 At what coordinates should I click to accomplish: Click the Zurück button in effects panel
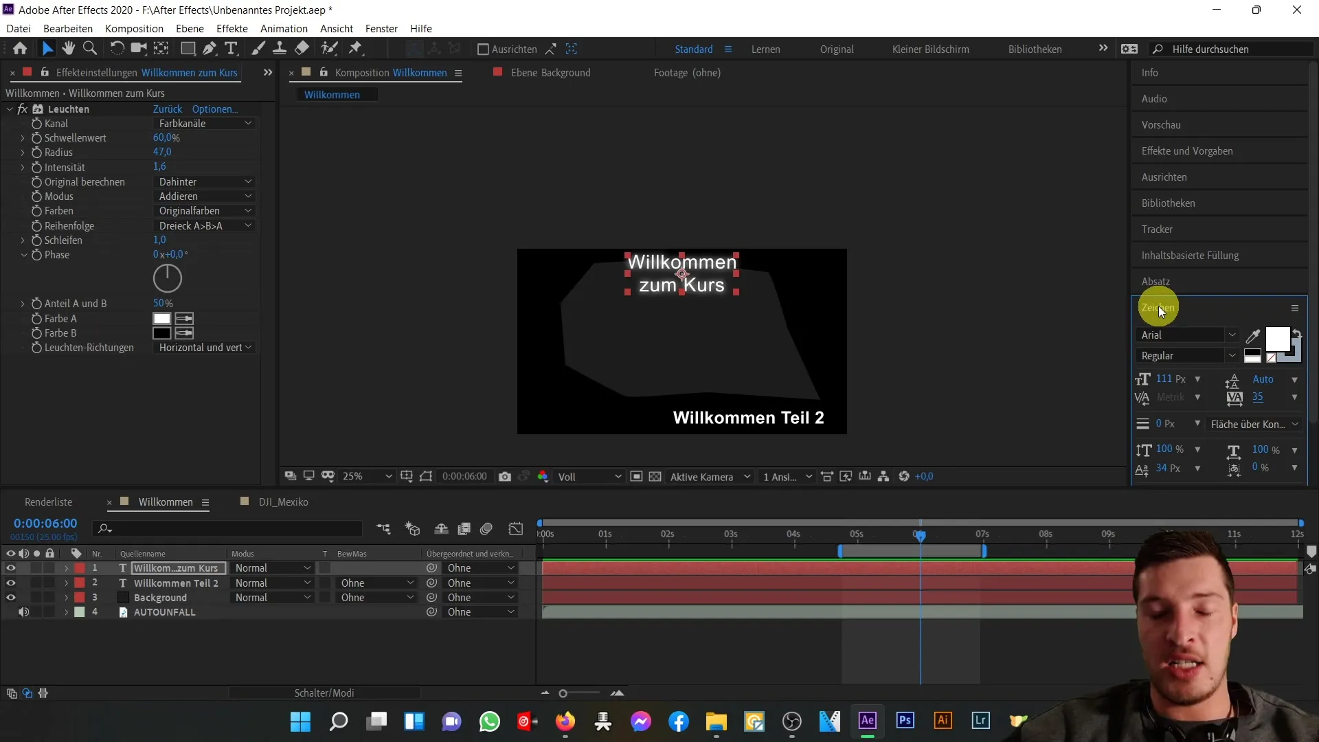click(167, 108)
